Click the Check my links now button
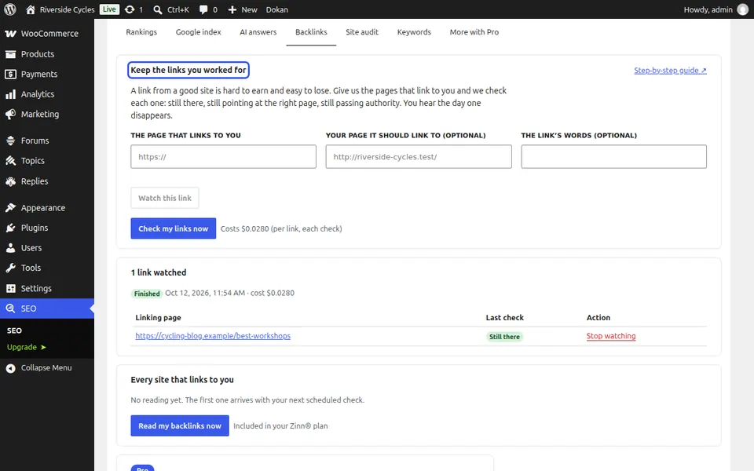This screenshot has width=754, height=471. pyautogui.click(x=173, y=228)
